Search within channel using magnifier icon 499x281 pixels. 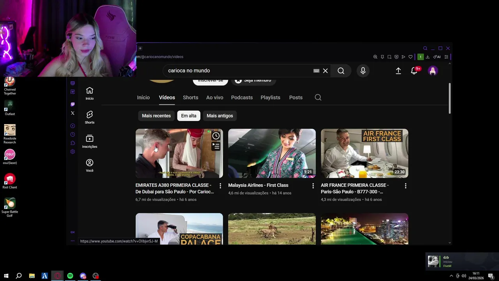(318, 98)
